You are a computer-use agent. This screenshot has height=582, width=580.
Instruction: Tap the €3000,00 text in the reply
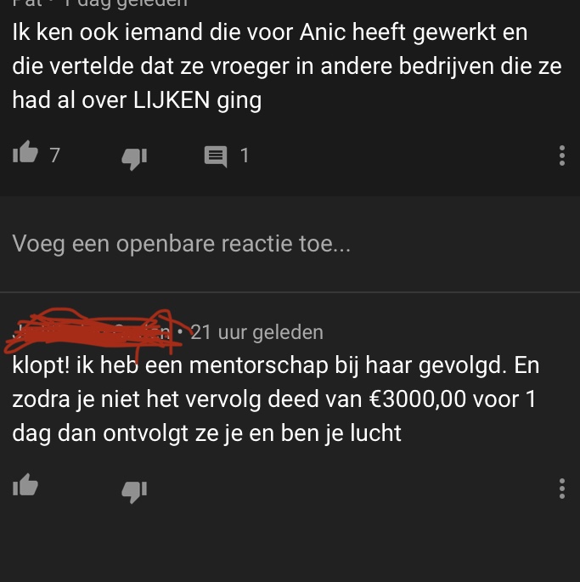click(x=418, y=399)
